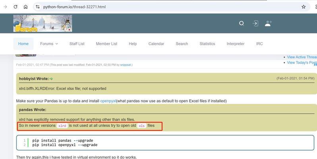Image resolution: width=317 pixels, height=159 pixels.
Task: Open the Home tab
Action: 23,44
